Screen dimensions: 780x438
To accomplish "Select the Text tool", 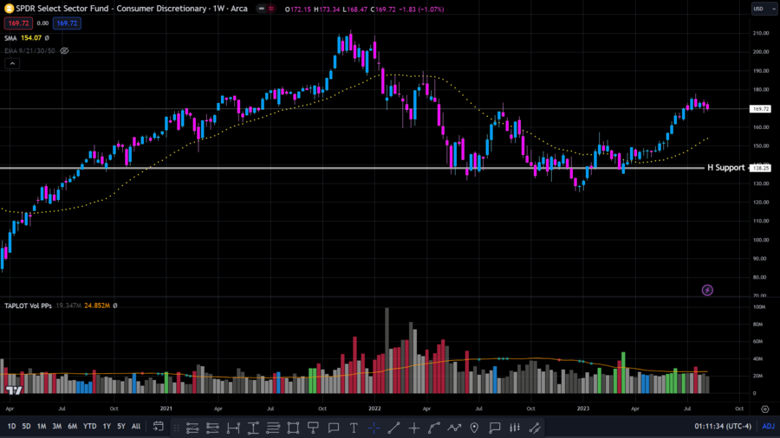I will click(x=354, y=428).
